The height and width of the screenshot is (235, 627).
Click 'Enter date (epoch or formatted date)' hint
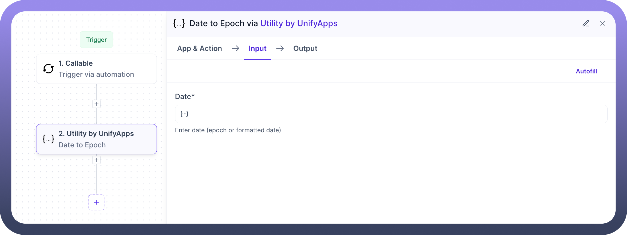[228, 130]
